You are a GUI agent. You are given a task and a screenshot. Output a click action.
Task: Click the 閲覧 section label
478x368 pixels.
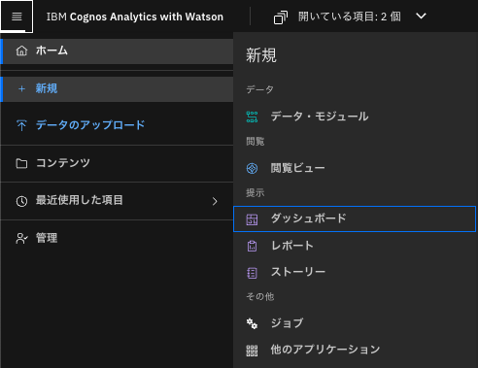coord(256,142)
